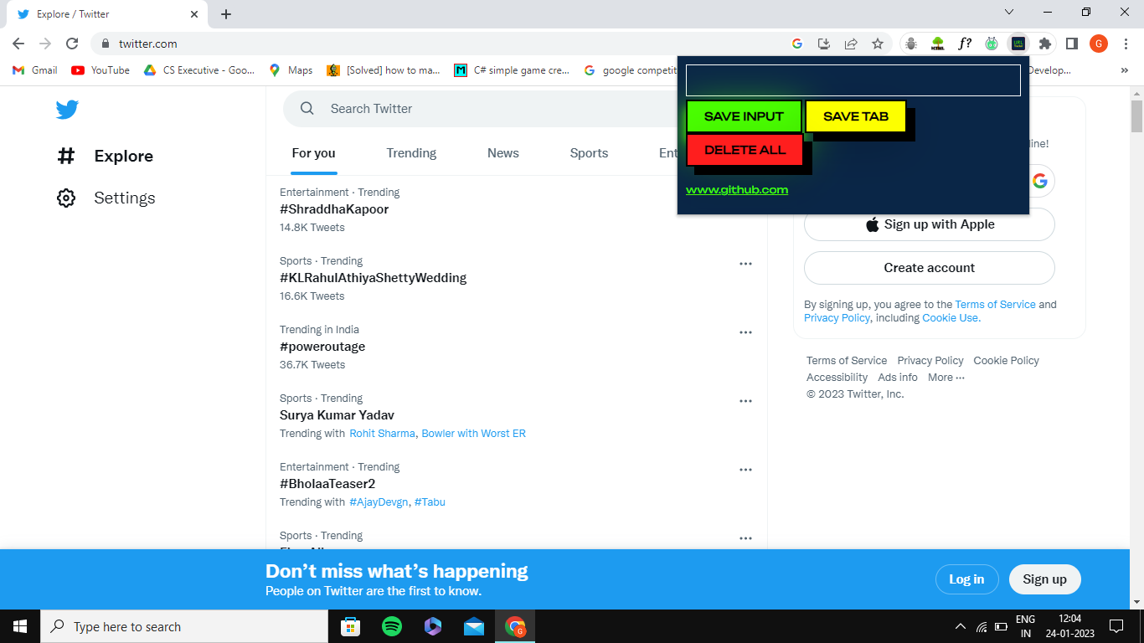This screenshot has height=643, width=1144.
Task: Click the Google icon in address bar
Action: (x=797, y=44)
